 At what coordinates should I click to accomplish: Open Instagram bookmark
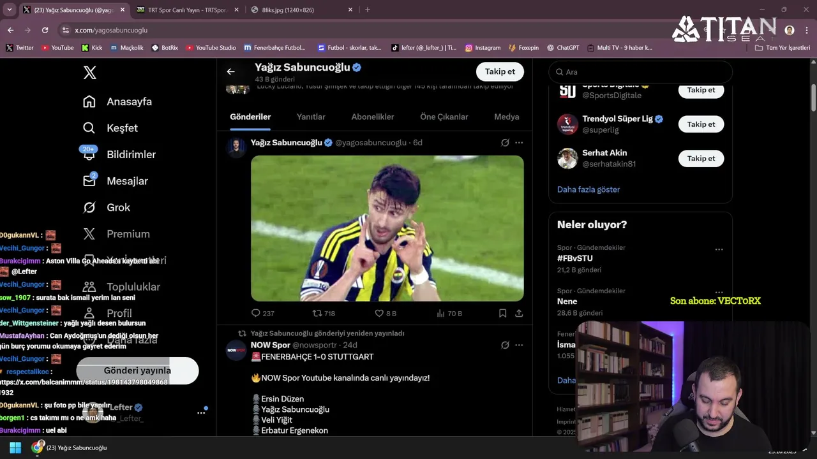[x=483, y=48]
